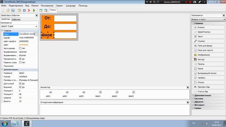Screen dimensions: 226x127
Task: Select the Кнопка component
Action: (x=208, y=28)
